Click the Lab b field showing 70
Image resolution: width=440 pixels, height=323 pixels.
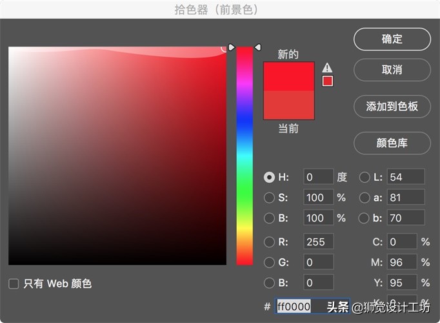click(406, 218)
